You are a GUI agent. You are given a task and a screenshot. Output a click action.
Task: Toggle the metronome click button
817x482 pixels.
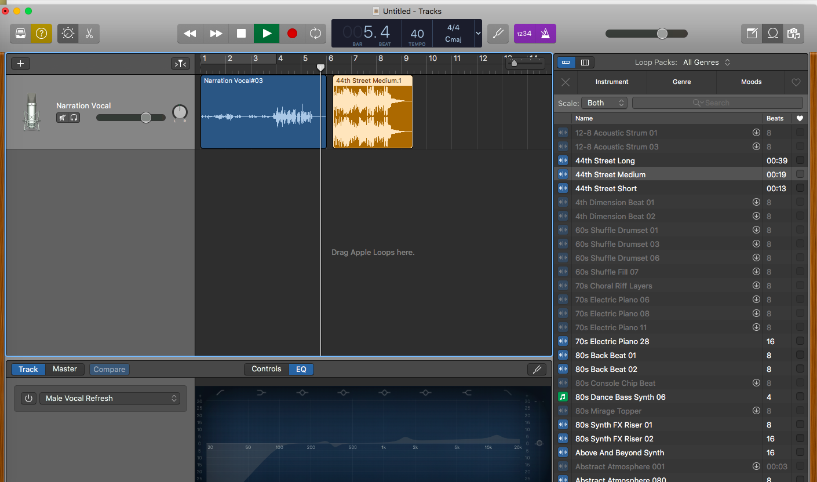click(x=545, y=34)
